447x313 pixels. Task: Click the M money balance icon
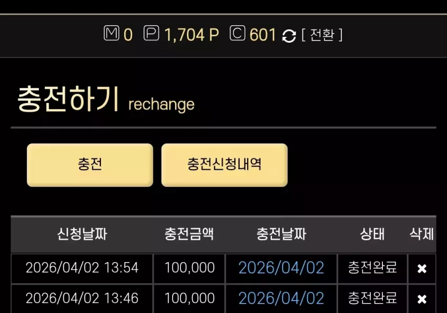(x=111, y=33)
